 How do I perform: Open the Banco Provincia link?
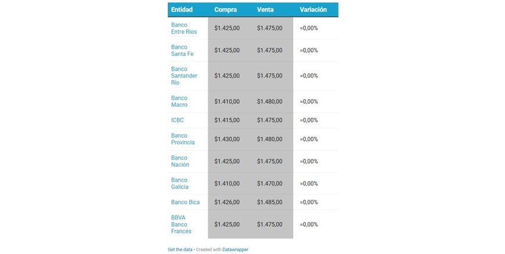183,139
